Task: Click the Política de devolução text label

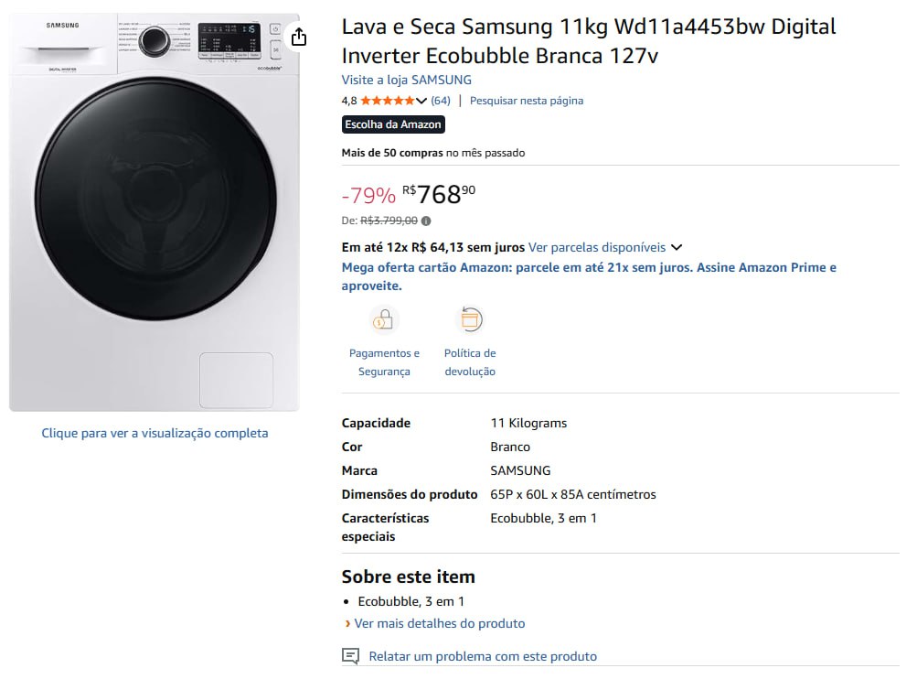Action: coord(470,362)
